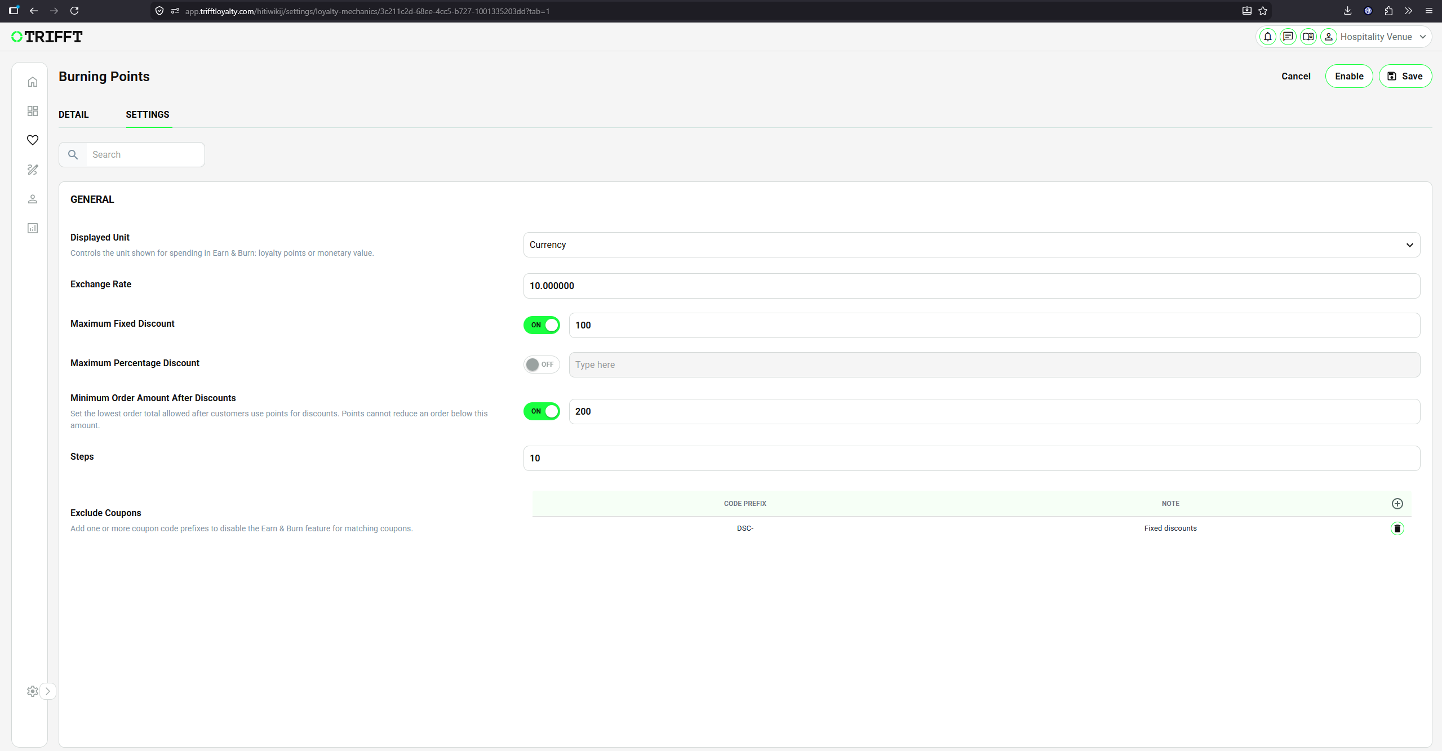Focus the Search input field
Image resolution: width=1442 pixels, height=751 pixels.
[x=144, y=154]
